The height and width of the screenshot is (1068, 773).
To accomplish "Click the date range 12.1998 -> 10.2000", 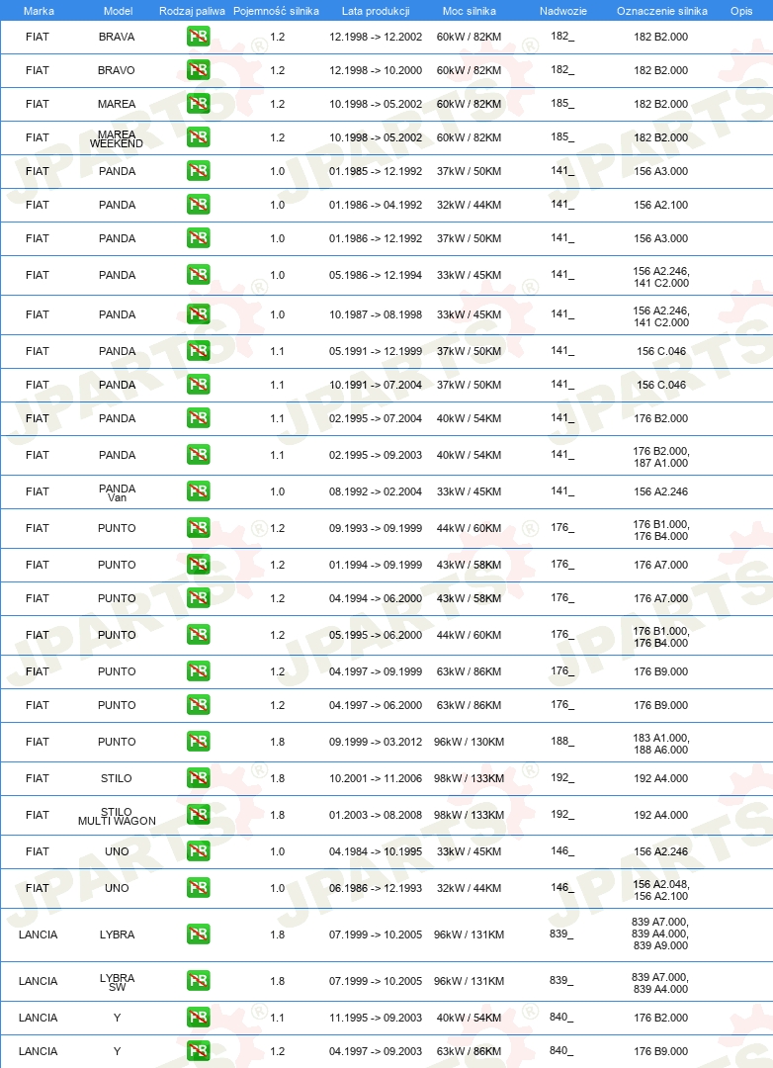I will [376, 70].
